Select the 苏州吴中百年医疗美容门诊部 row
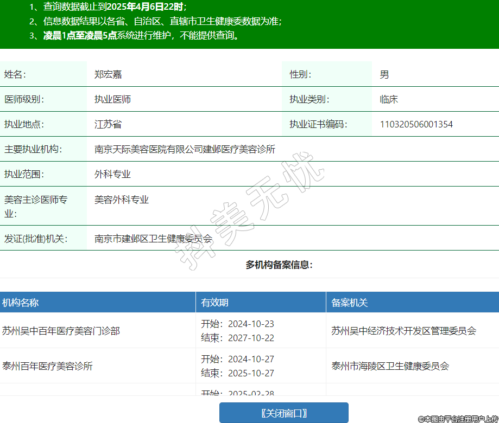499x423 pixels. coord(61,330)
